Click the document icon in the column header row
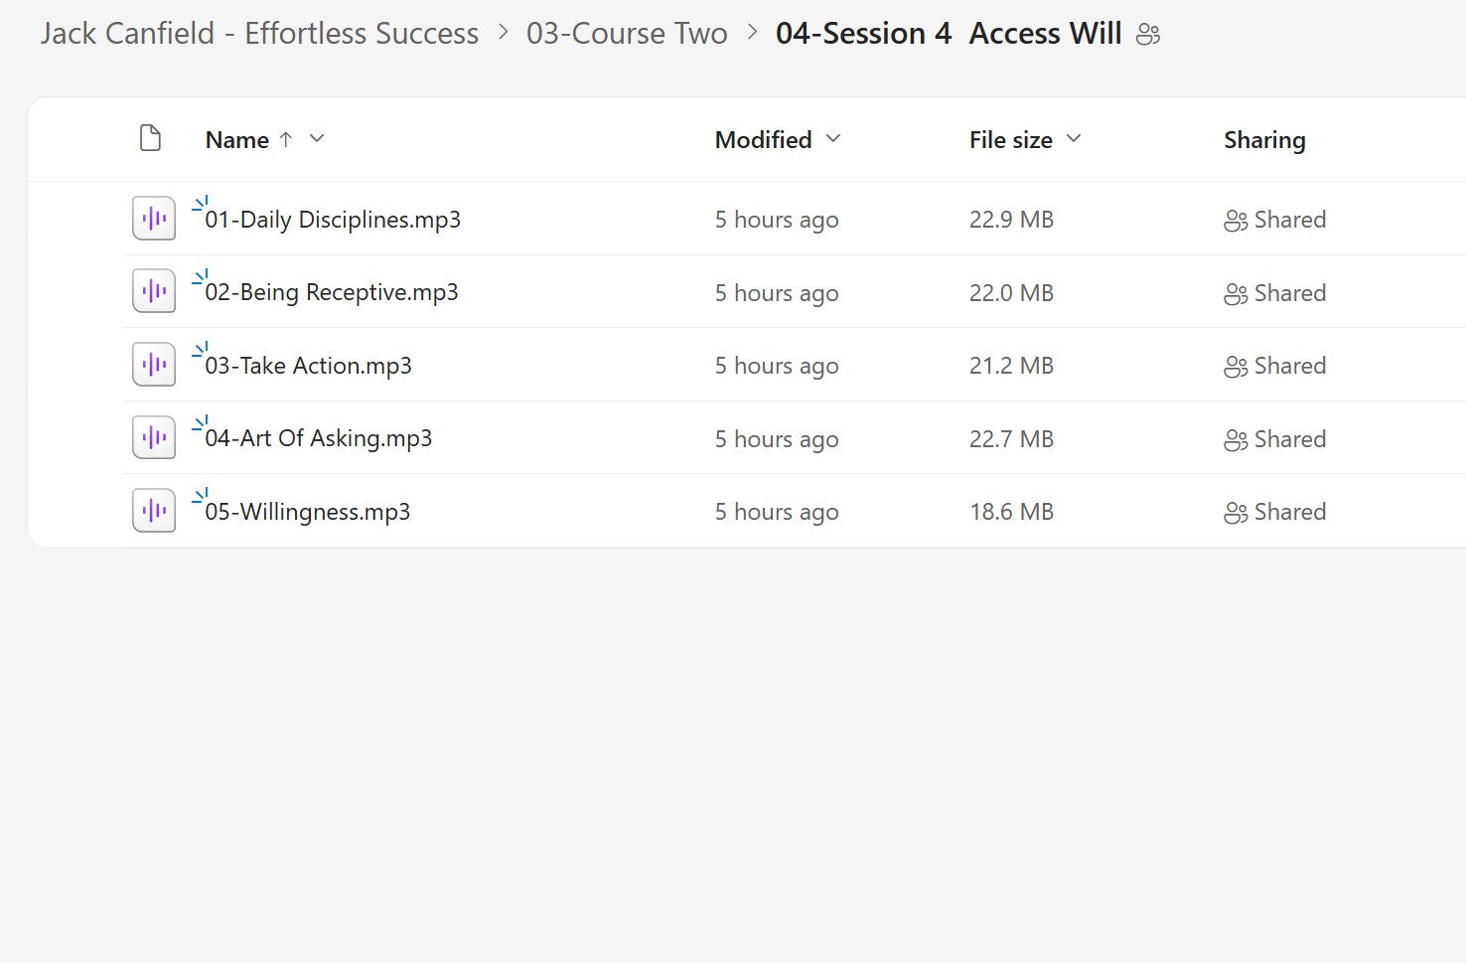 [x=150, y=138]
